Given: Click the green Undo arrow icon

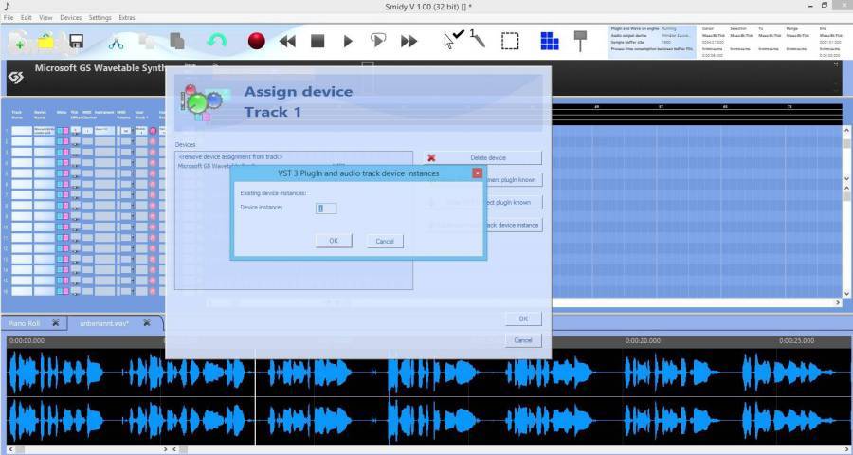Looking at the screenshot, I should [x=217, y=41].
